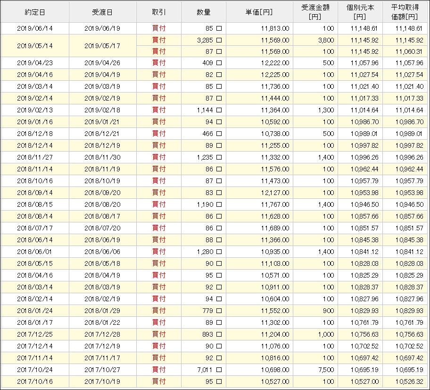Select quantity 3,285
This screenshot has height=390, width=430.
pos(205,41)
